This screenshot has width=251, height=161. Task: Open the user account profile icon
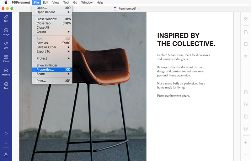pyautogui.click(x=6, y=154)
